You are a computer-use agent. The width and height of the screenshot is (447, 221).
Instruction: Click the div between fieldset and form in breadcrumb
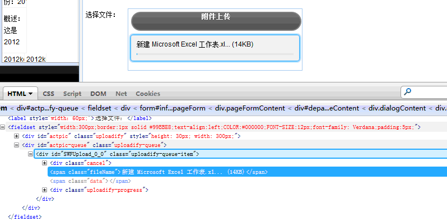[x=125, y=108]
